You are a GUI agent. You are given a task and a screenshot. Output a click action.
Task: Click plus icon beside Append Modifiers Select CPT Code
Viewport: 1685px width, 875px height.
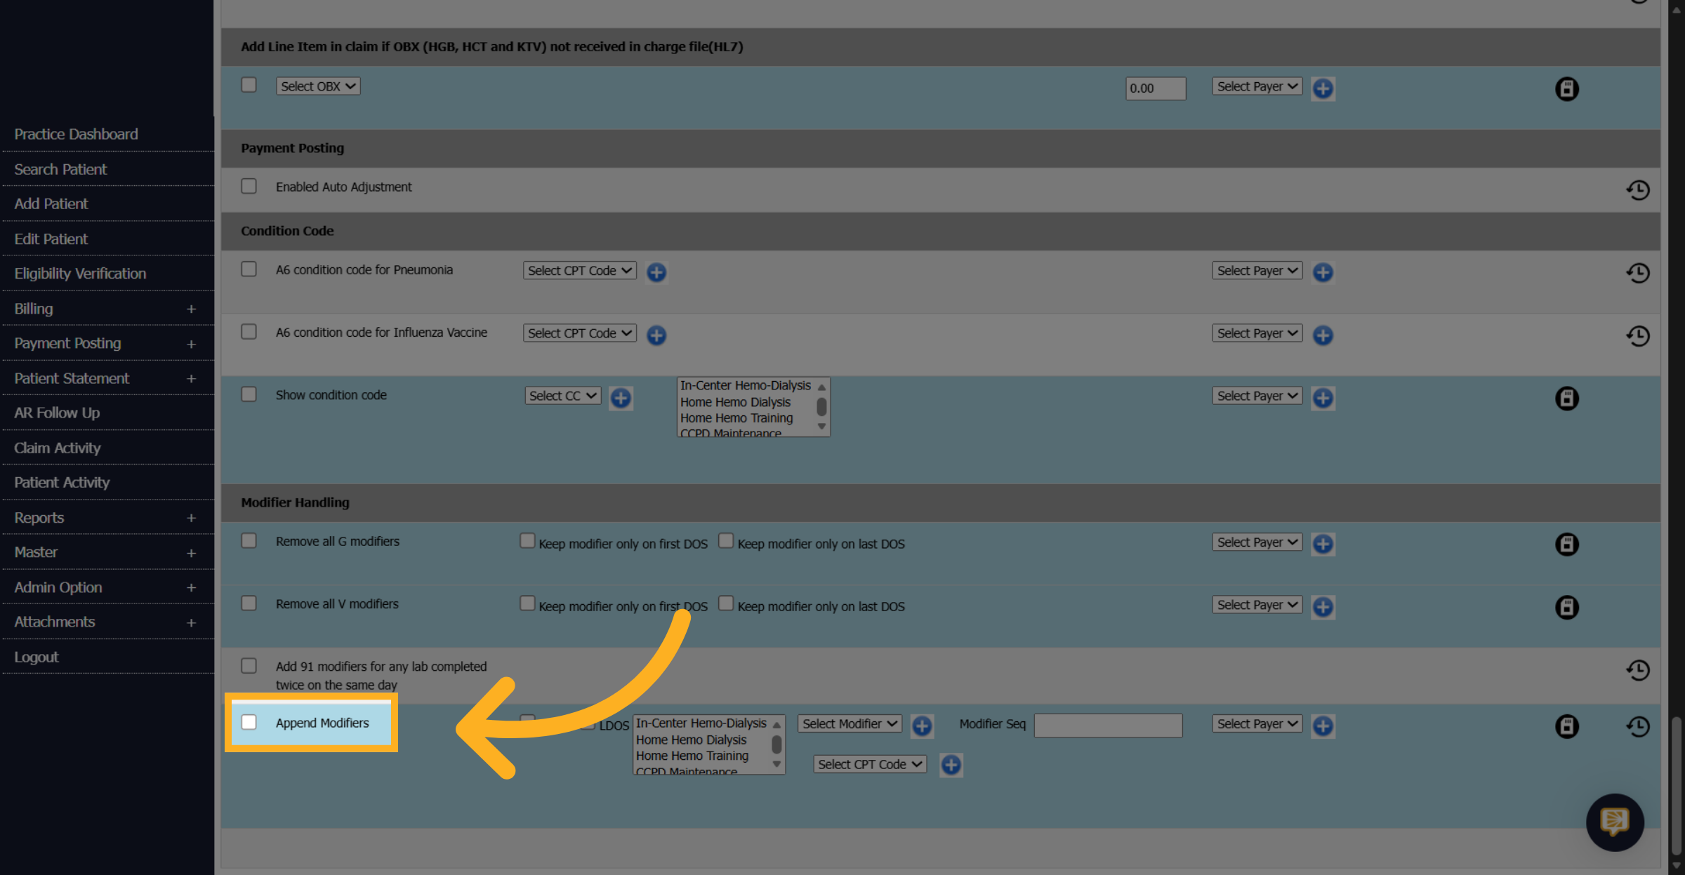tap(951, 765)
